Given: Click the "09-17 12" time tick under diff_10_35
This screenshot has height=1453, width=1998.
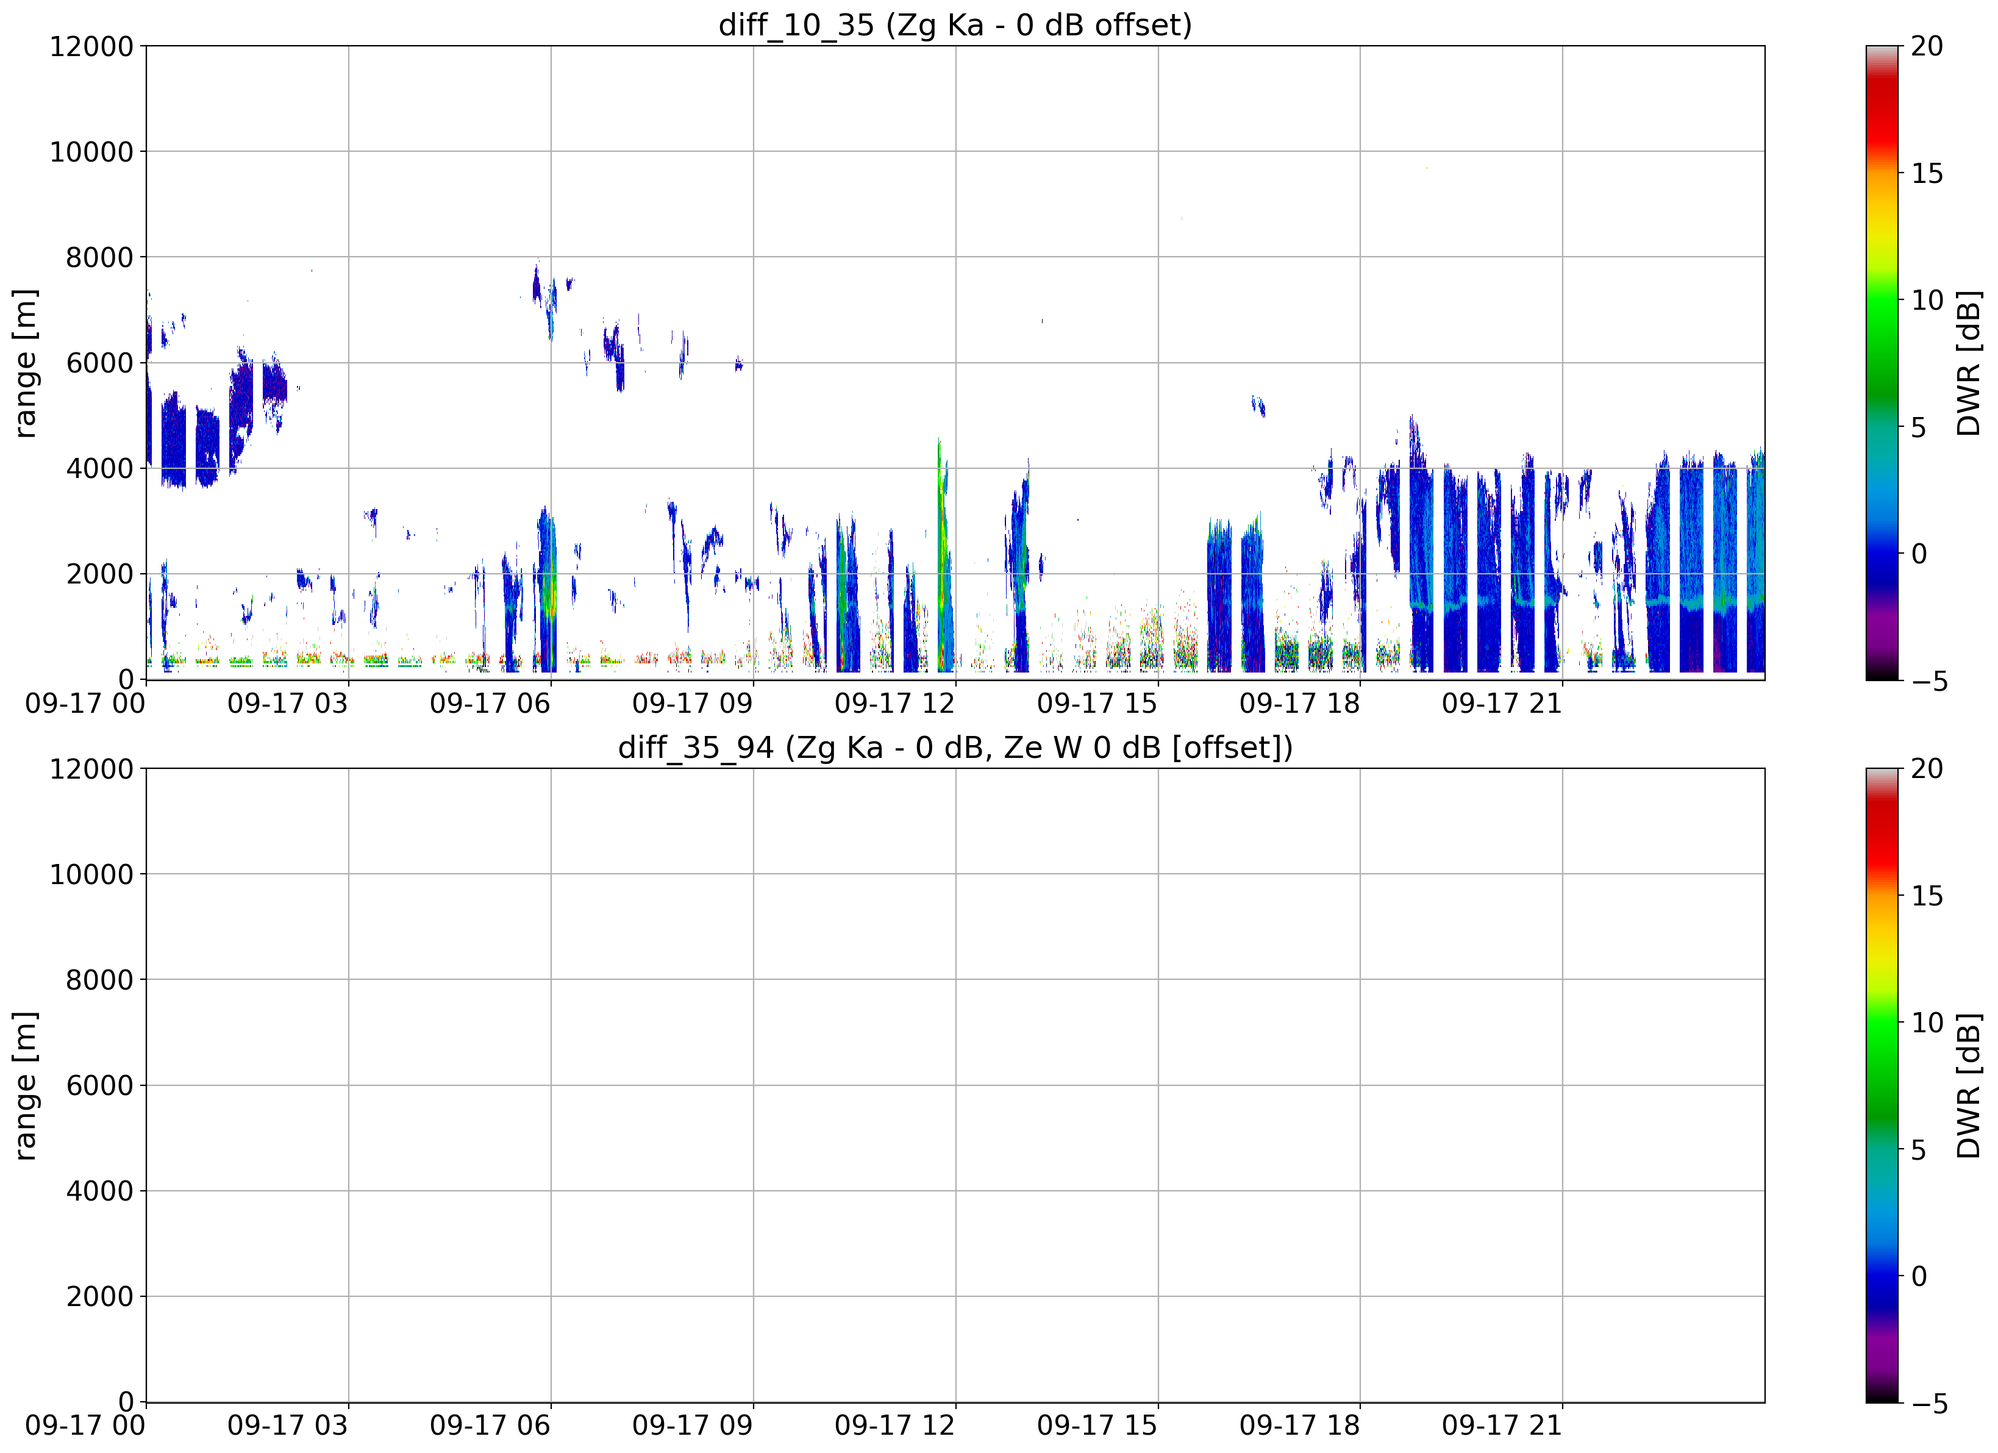Looking at the screenshot, I should tap(895, 703).
